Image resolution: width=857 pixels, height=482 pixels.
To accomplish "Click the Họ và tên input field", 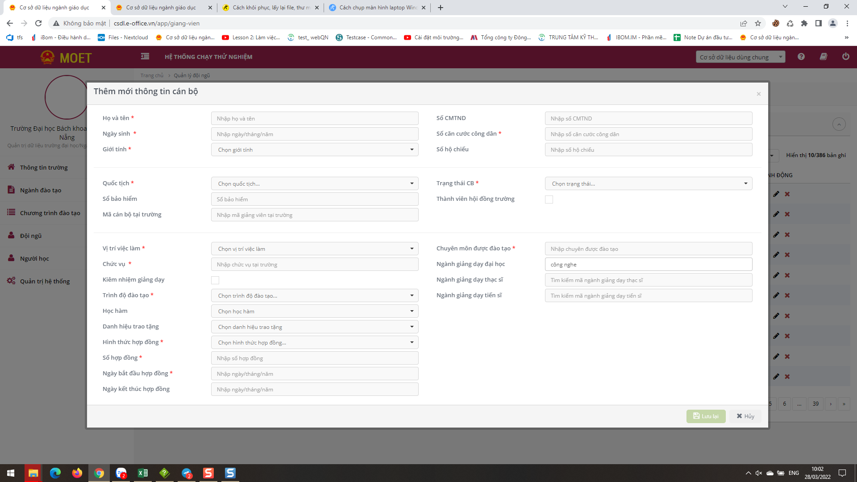I will [315, 118].
